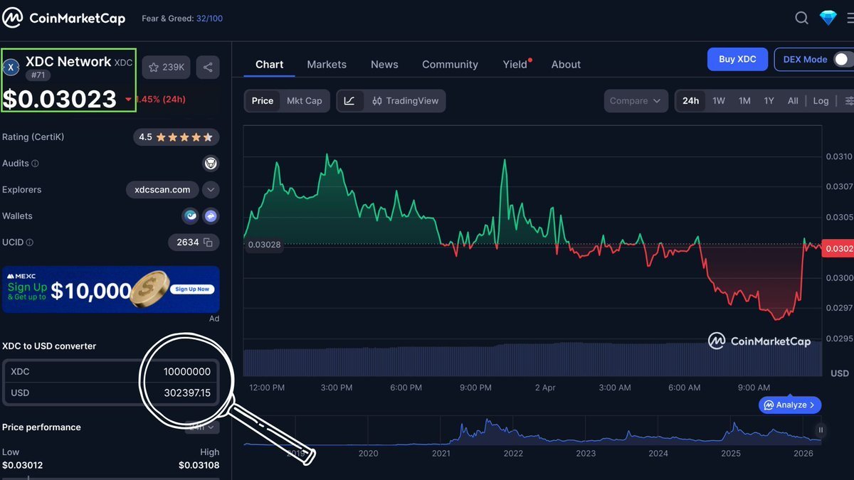854x480 pixels.
Task: Pause the mini timeline chart
Action: point(821,430)
